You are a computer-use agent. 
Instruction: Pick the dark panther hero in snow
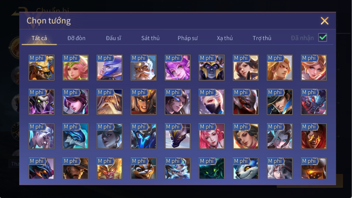(x=178, y=136)
